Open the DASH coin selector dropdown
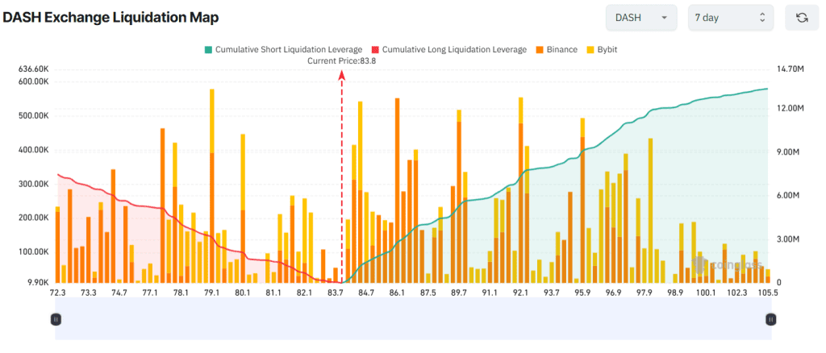 pyautogui.click(x=642, y=18)
